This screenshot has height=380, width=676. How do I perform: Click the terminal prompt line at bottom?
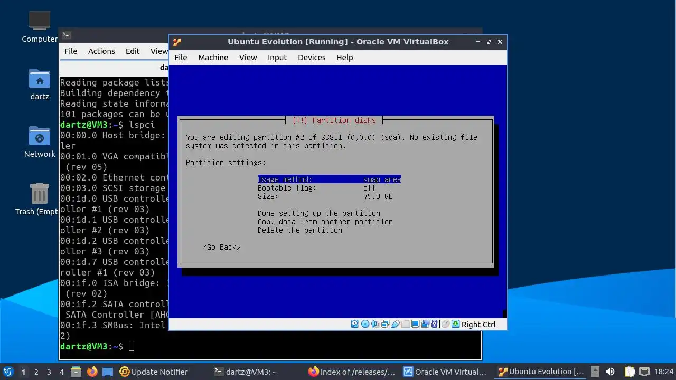97,346
